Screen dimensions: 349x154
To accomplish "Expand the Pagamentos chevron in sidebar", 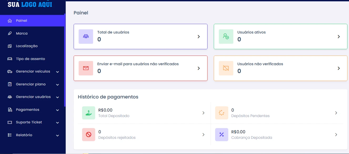I will click(57, 110).
